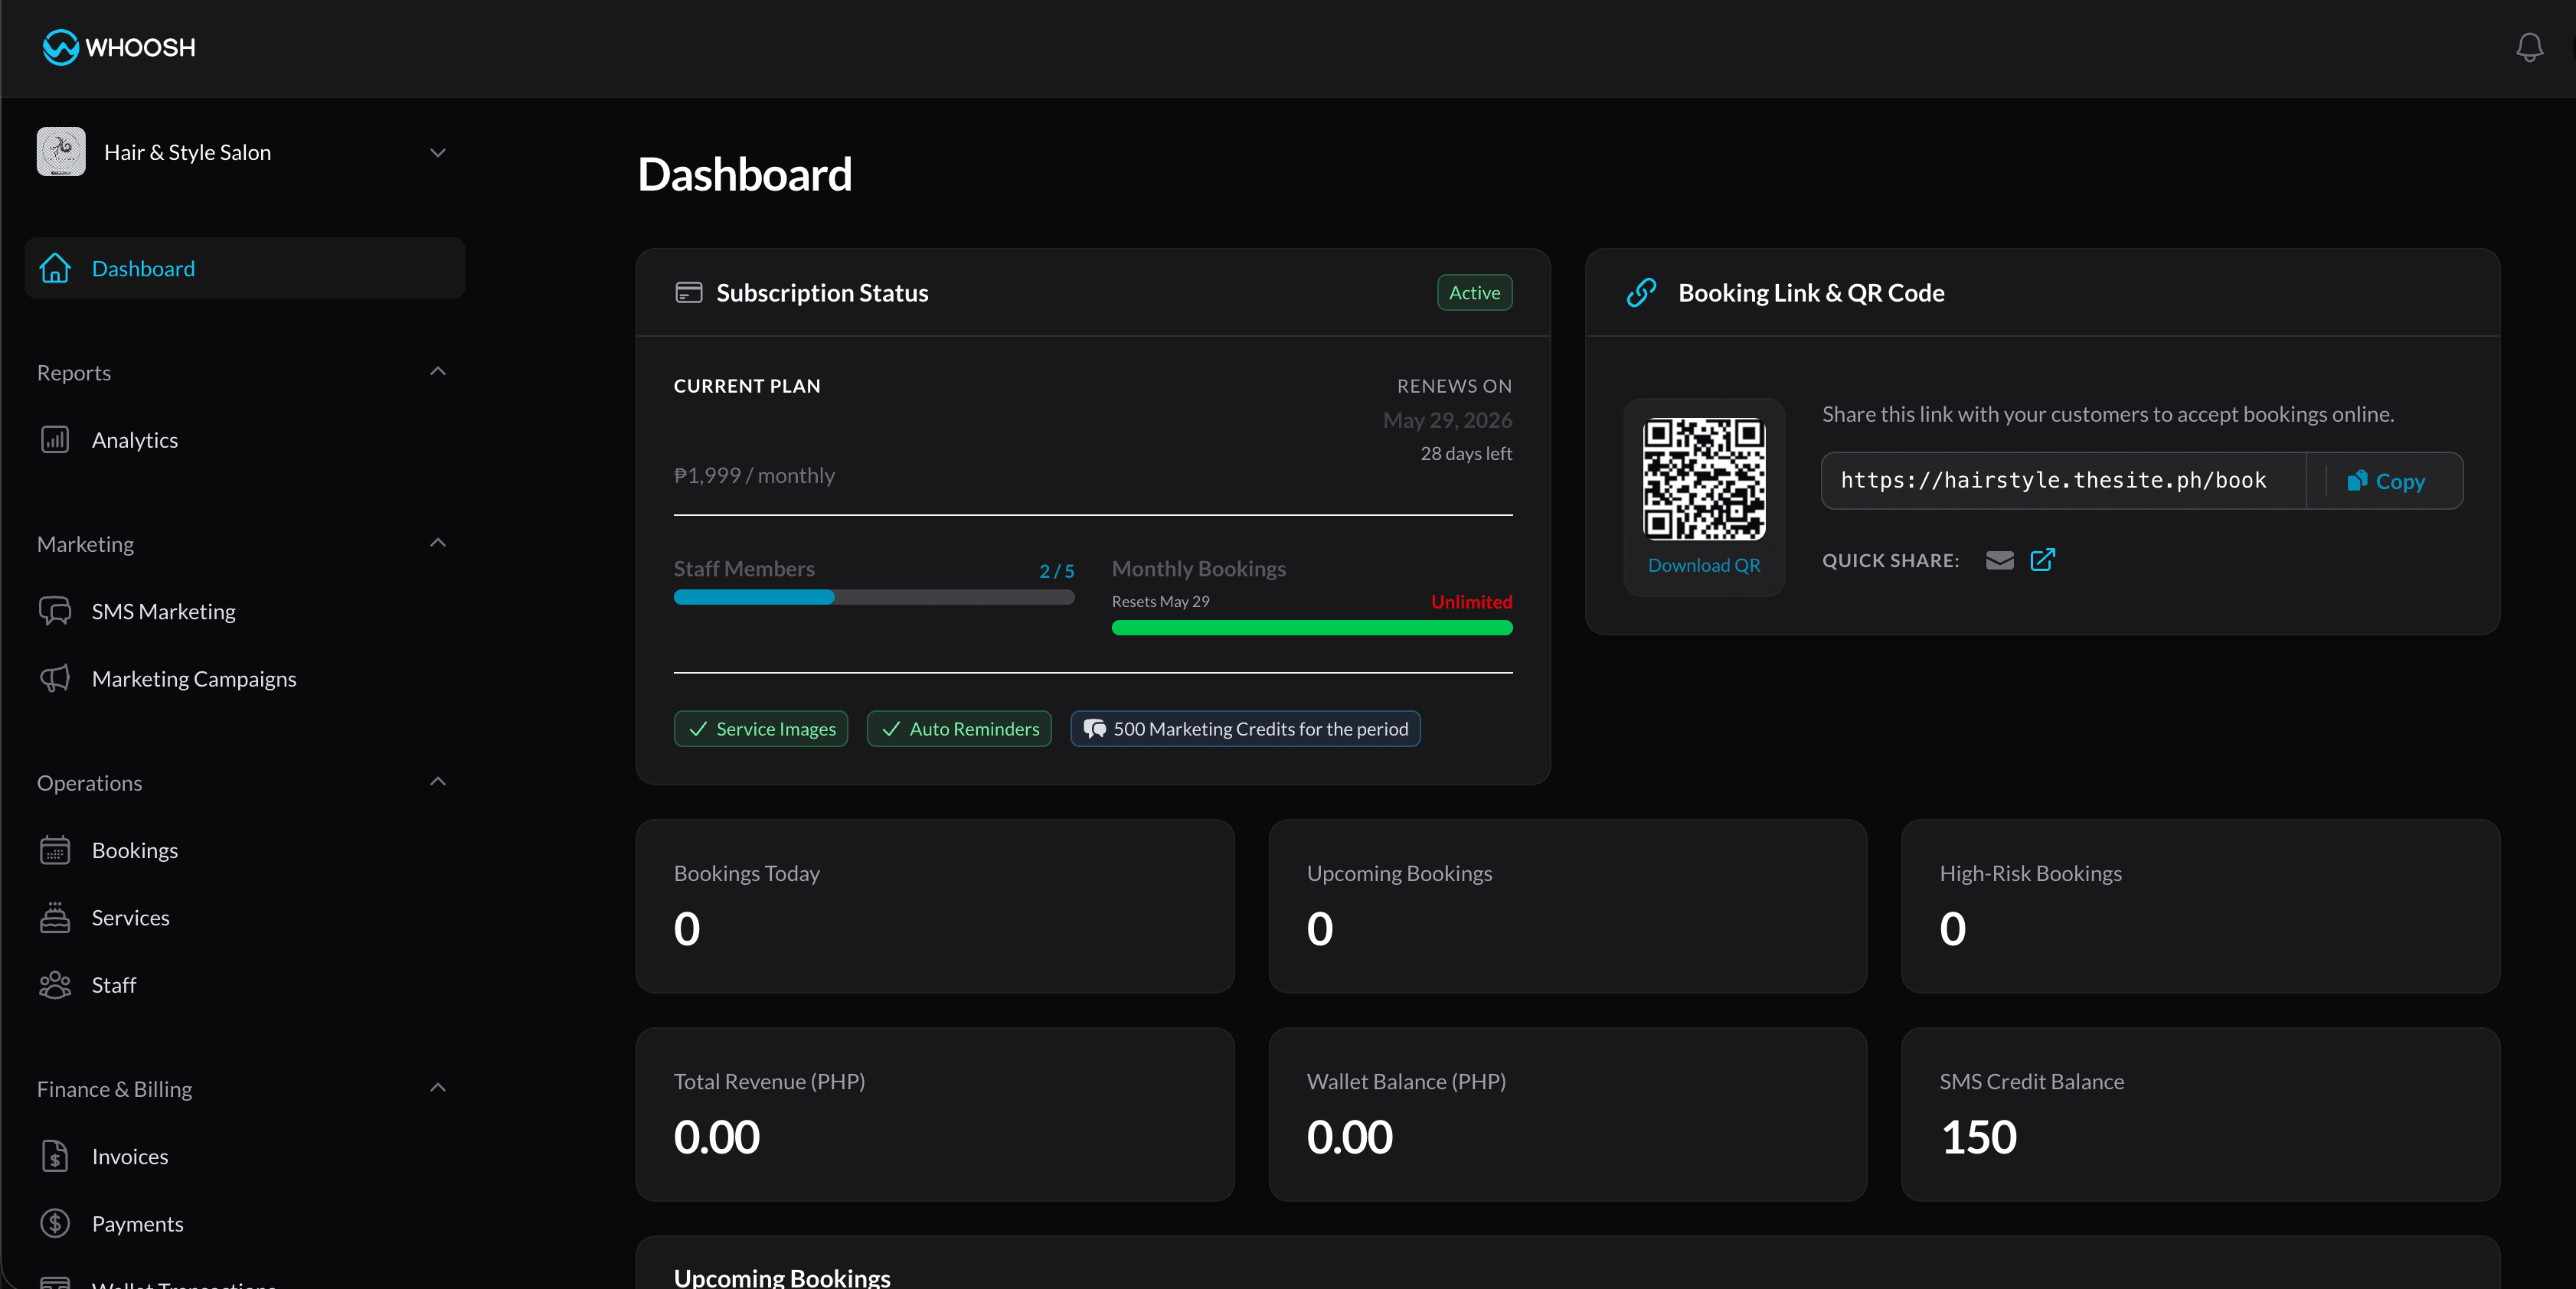Click the '28 days left' text
This screenshot has width=2576, height=1289.
1466,454
